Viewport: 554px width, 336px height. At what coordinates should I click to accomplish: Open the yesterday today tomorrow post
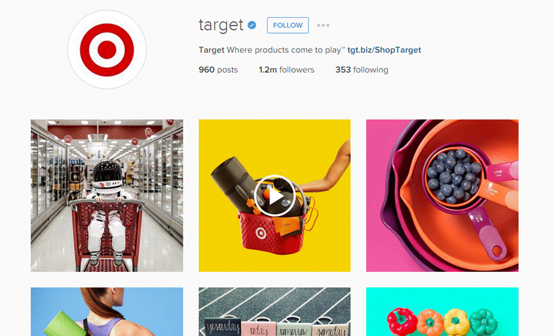point(275,311)
